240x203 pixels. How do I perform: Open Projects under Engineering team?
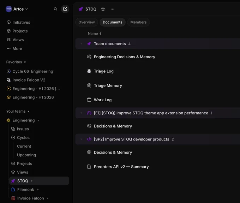[24, 163]
